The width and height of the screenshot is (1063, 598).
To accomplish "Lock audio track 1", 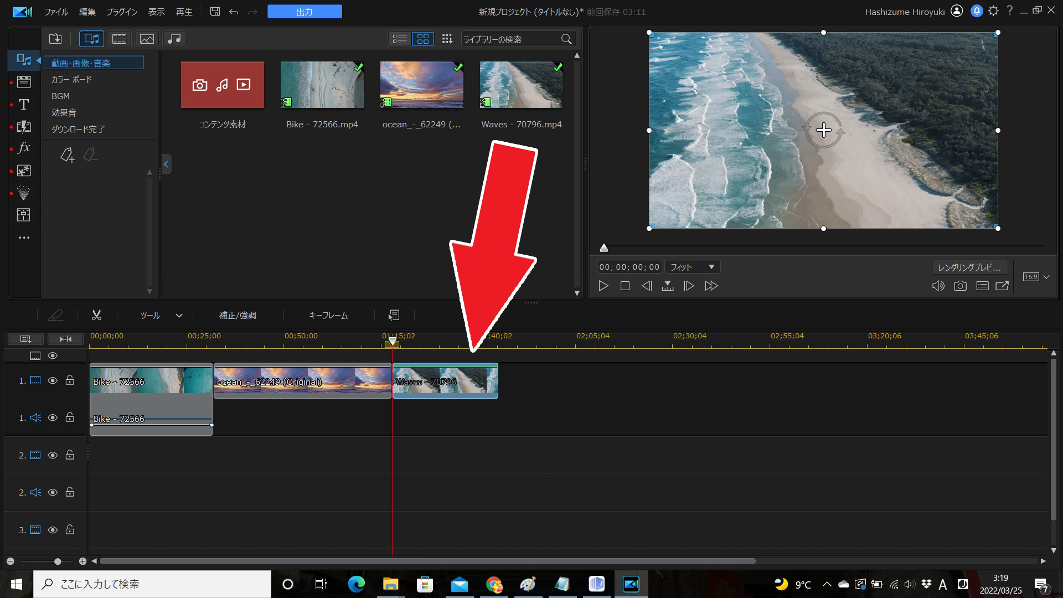I will coord(70,417).
